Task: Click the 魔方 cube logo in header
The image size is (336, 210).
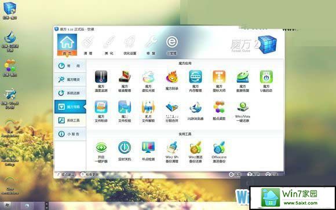Action: (x=267, y=45)
